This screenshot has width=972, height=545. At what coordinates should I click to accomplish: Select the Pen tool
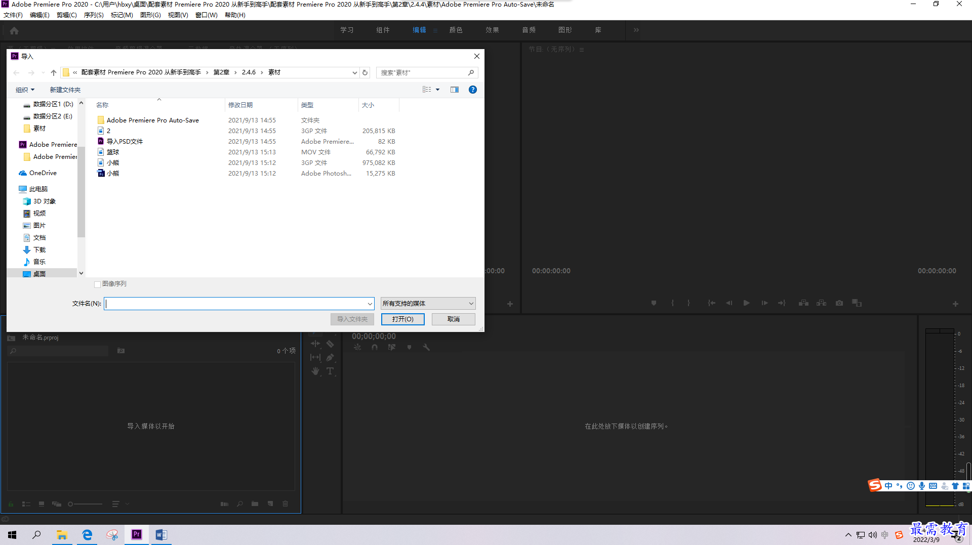[x=330, y=357]
